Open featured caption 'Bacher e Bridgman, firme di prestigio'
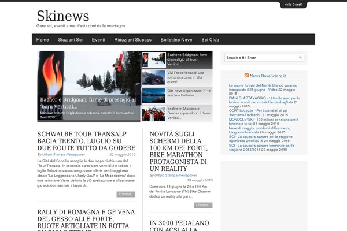The height and width of the screenshot is (231, 347). 88,103
